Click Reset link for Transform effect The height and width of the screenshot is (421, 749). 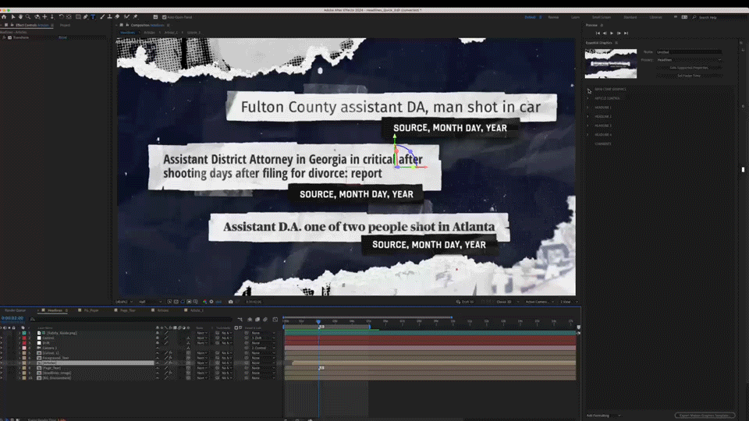tap(62, 37)
